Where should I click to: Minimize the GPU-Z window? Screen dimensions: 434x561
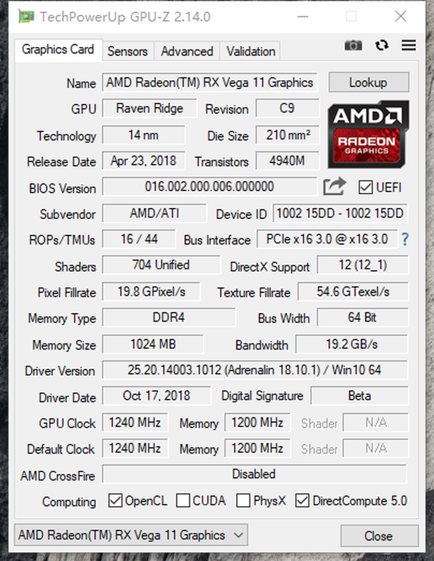(303, 17)
